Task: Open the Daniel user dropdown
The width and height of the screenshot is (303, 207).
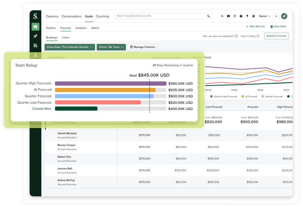Action: click(x=264, y=16)
